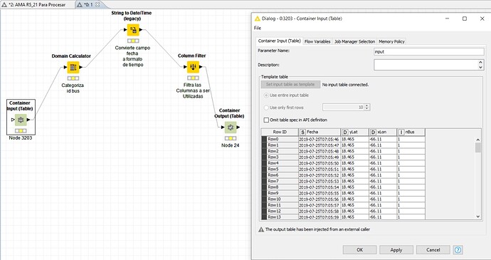Click the Filtra las Columnas annotation text

coord(193,90)
